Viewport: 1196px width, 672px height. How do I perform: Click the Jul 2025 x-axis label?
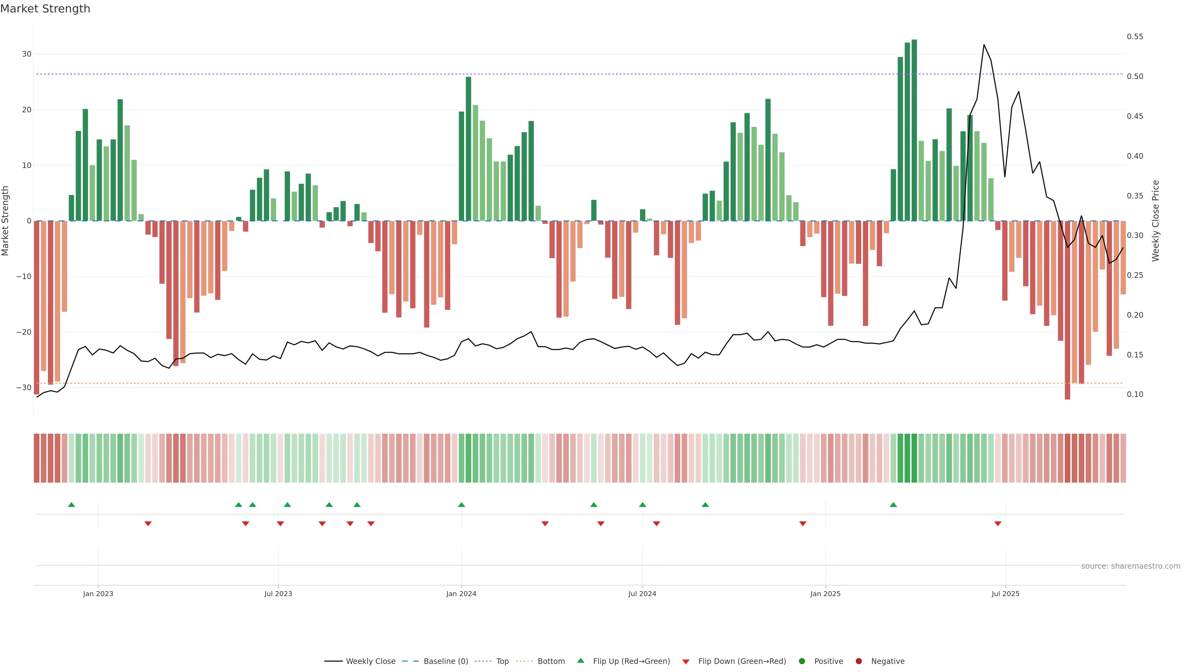tap(1005, 594)
